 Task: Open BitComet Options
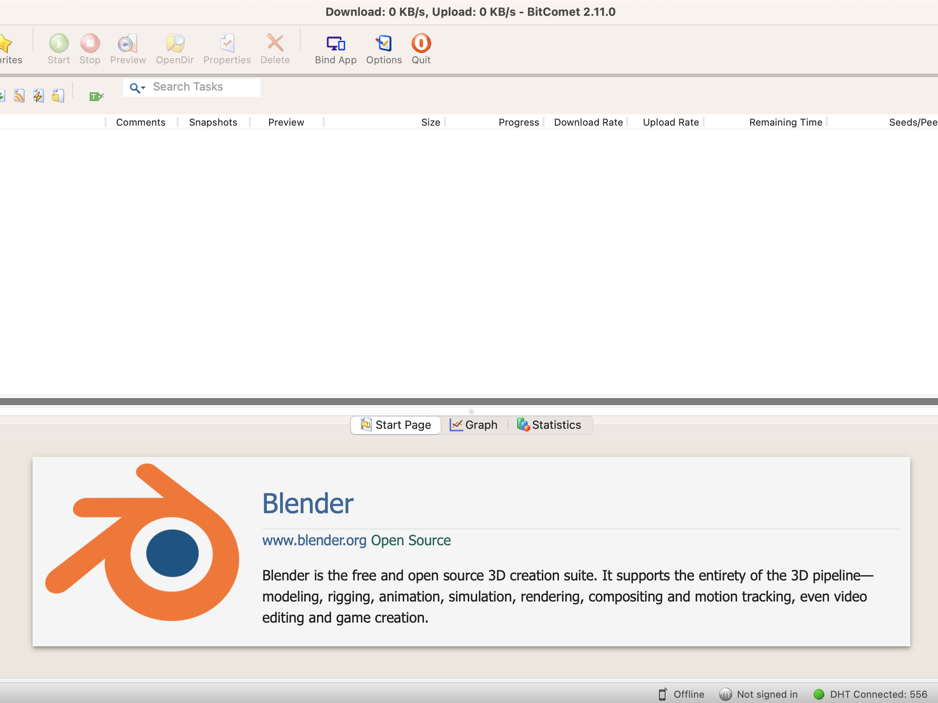coord(384,43)
